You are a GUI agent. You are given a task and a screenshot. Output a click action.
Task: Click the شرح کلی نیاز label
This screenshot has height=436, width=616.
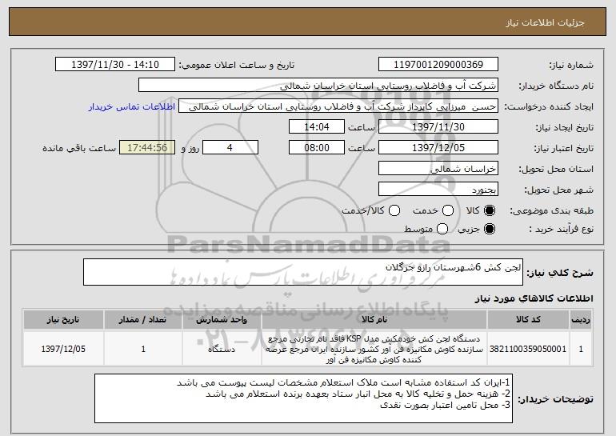[560, 273]
